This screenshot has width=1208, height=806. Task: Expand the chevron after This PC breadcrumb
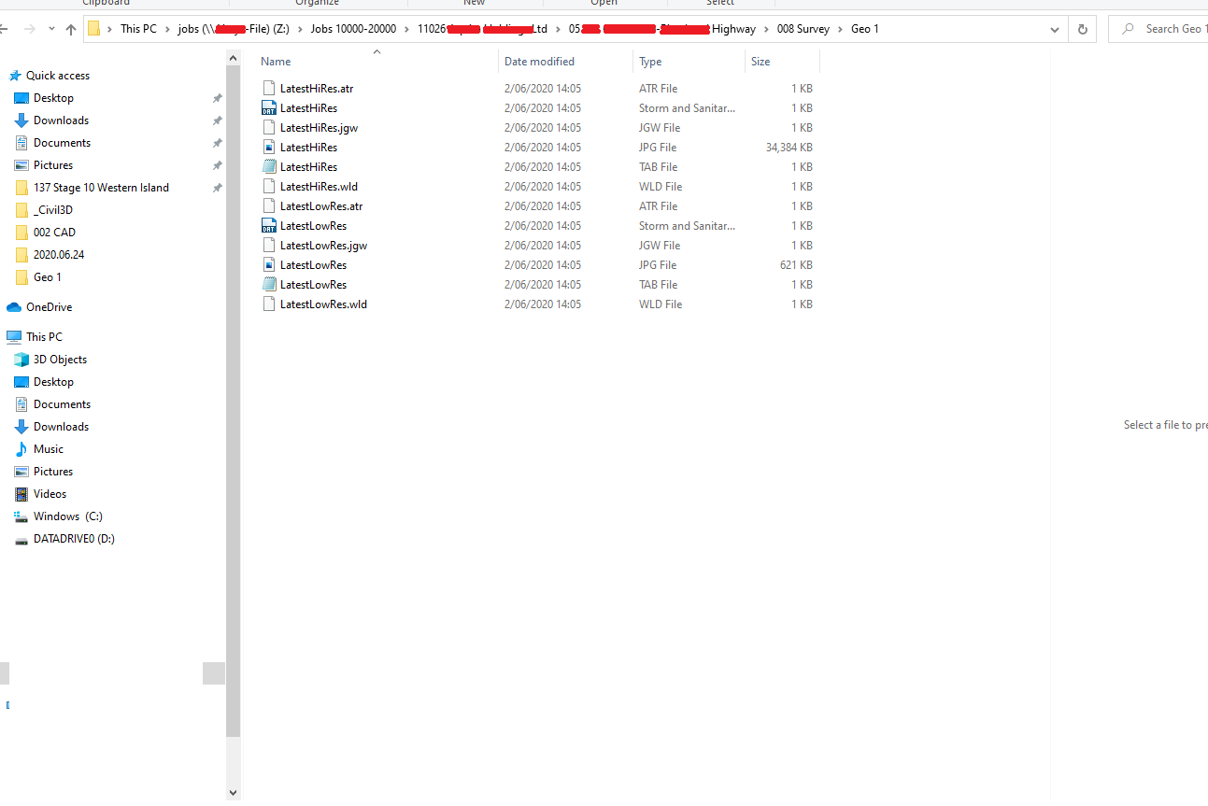pyautogui.click(x=167, y=29)
